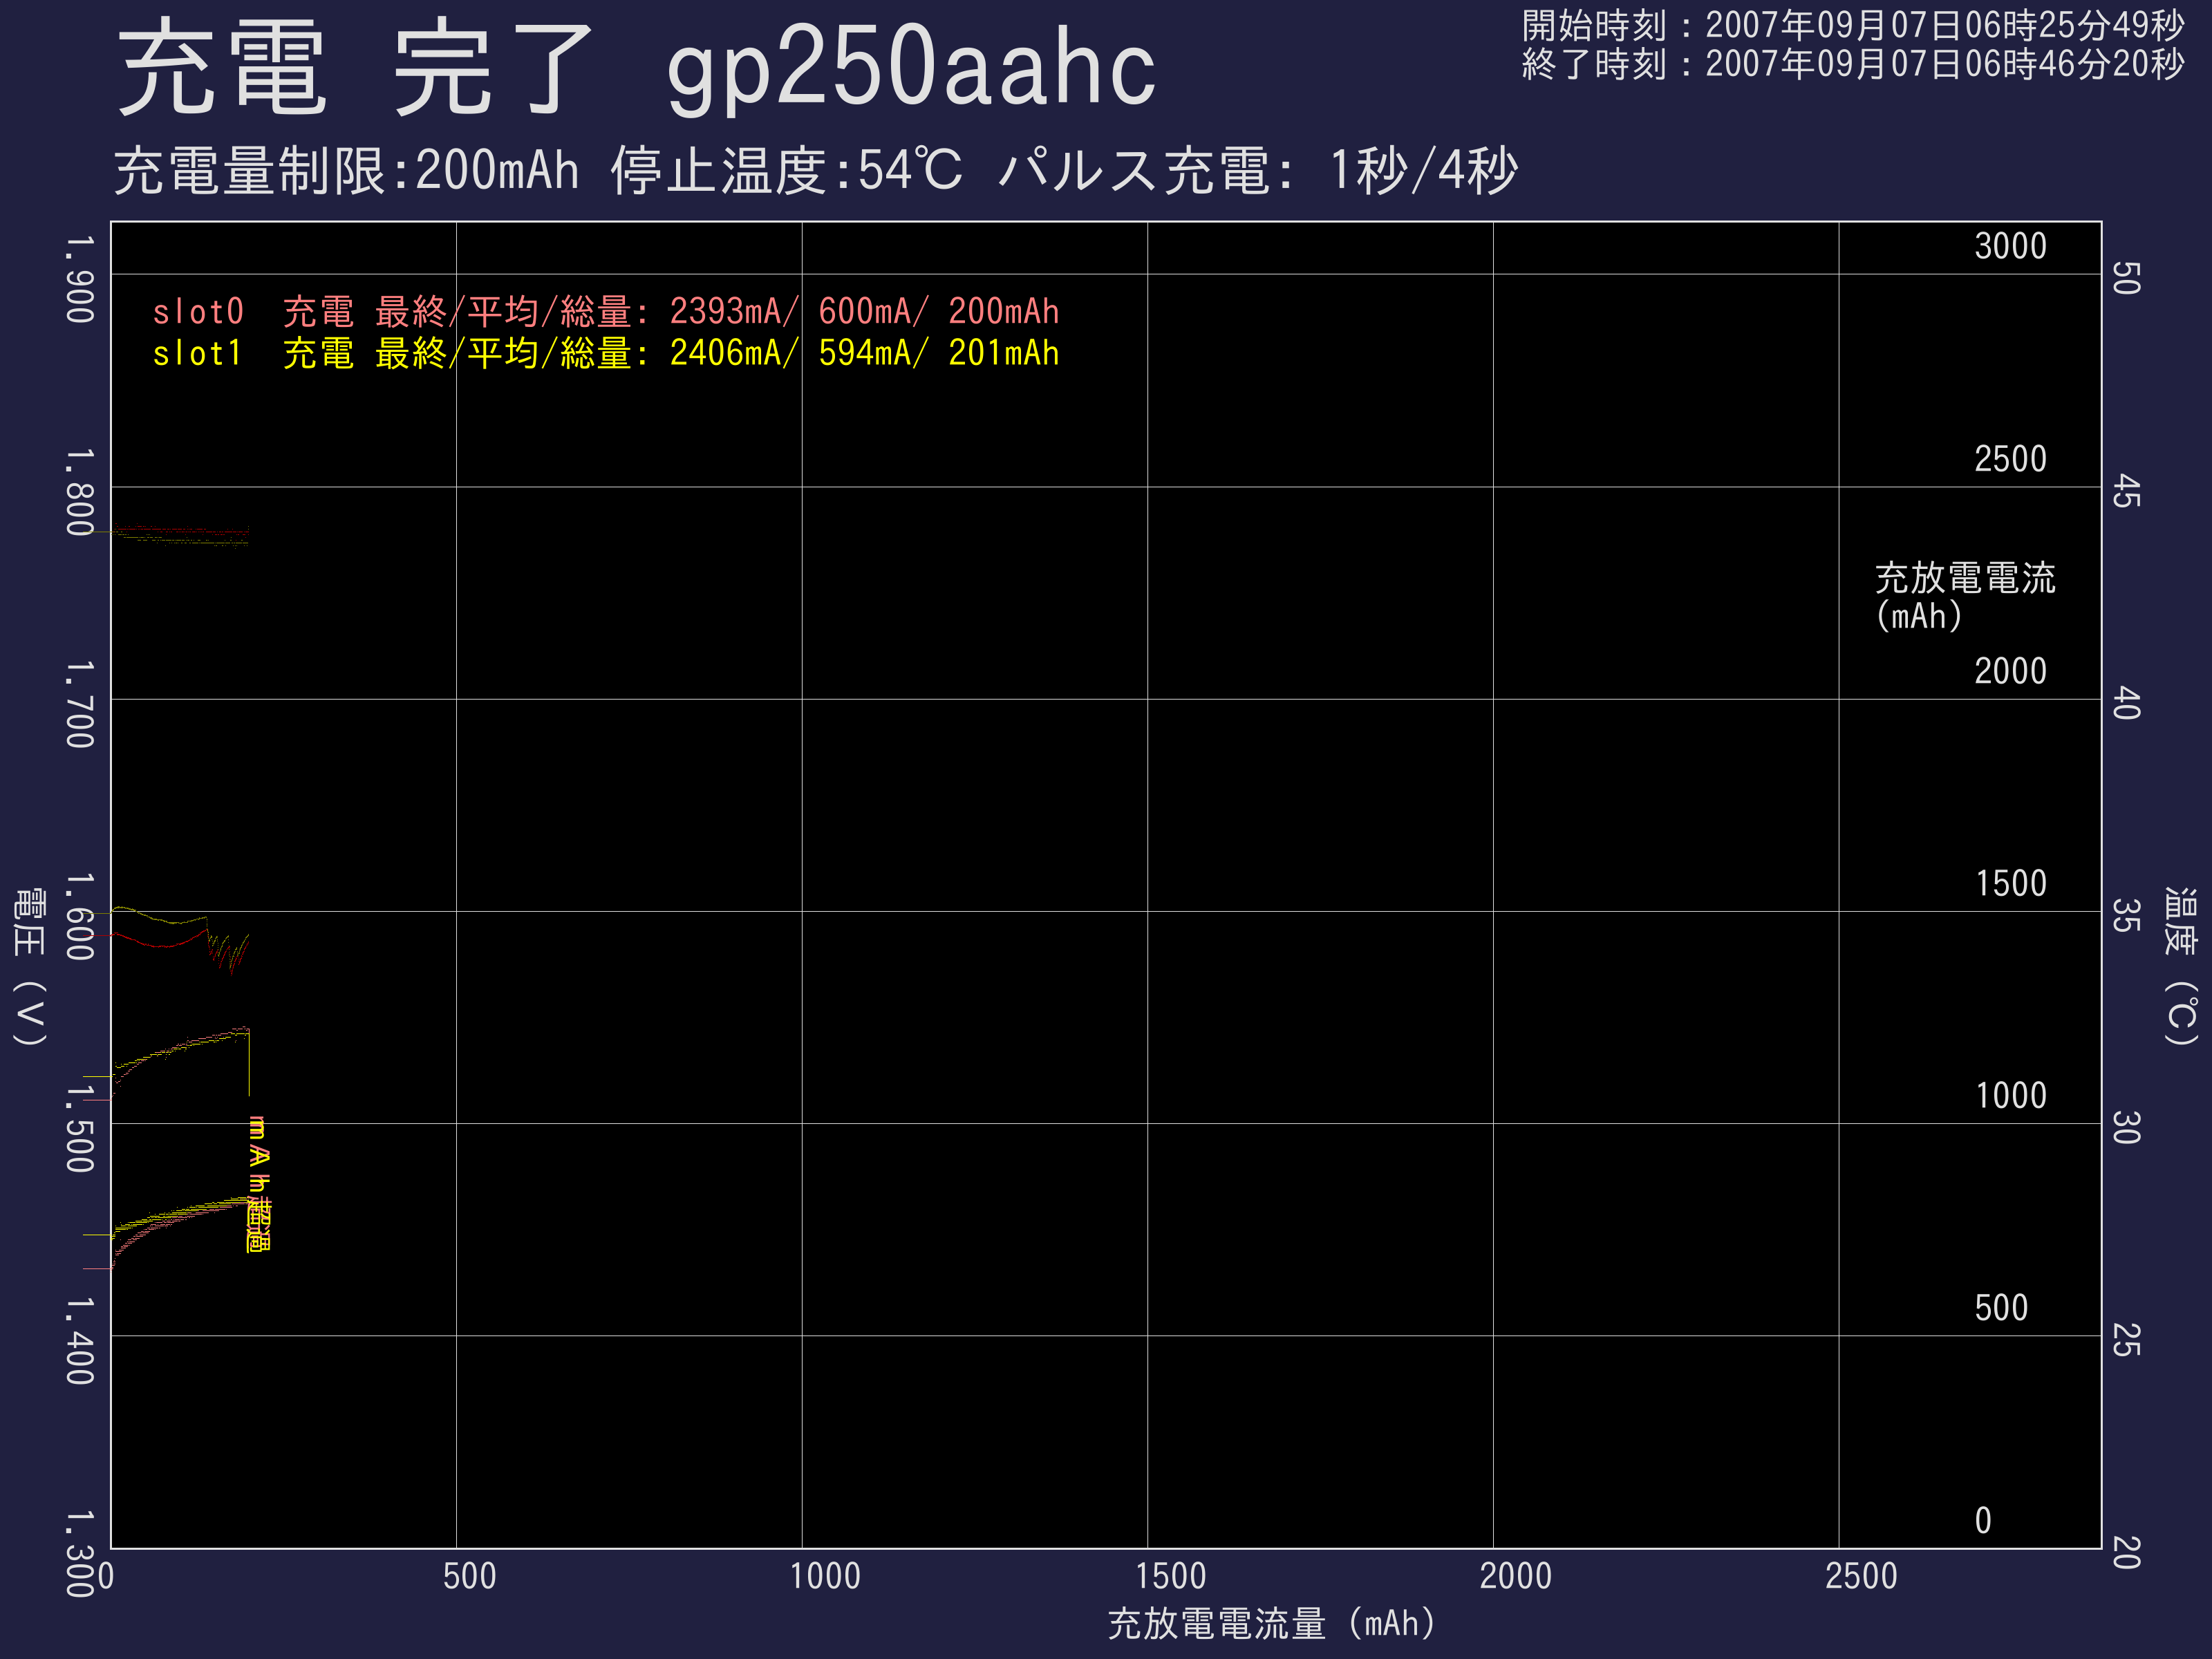
Task: Click the 停止温度:54℃ setting text
Action: coord(786,171)
